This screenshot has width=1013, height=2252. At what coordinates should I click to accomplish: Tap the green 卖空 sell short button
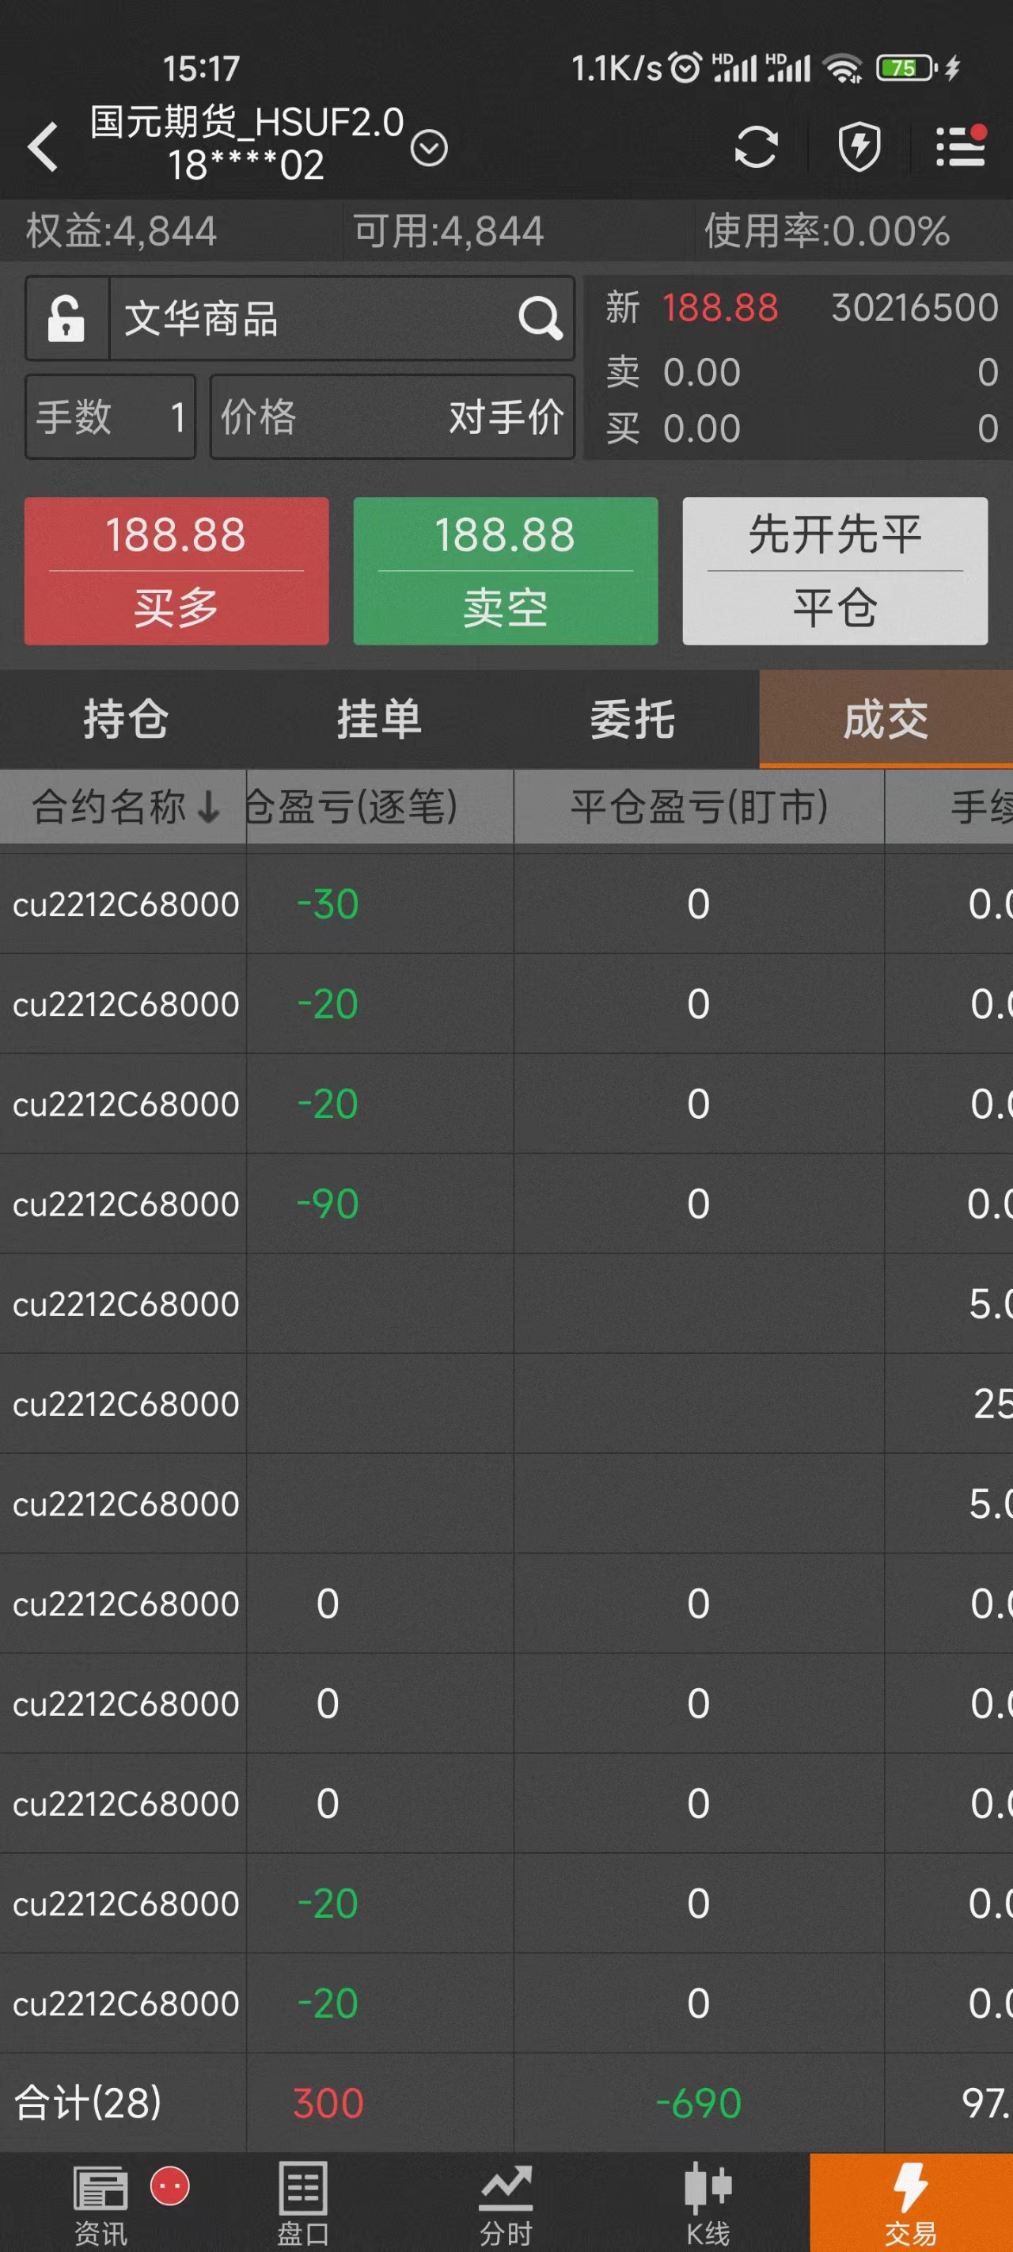(x=505, y=571)
